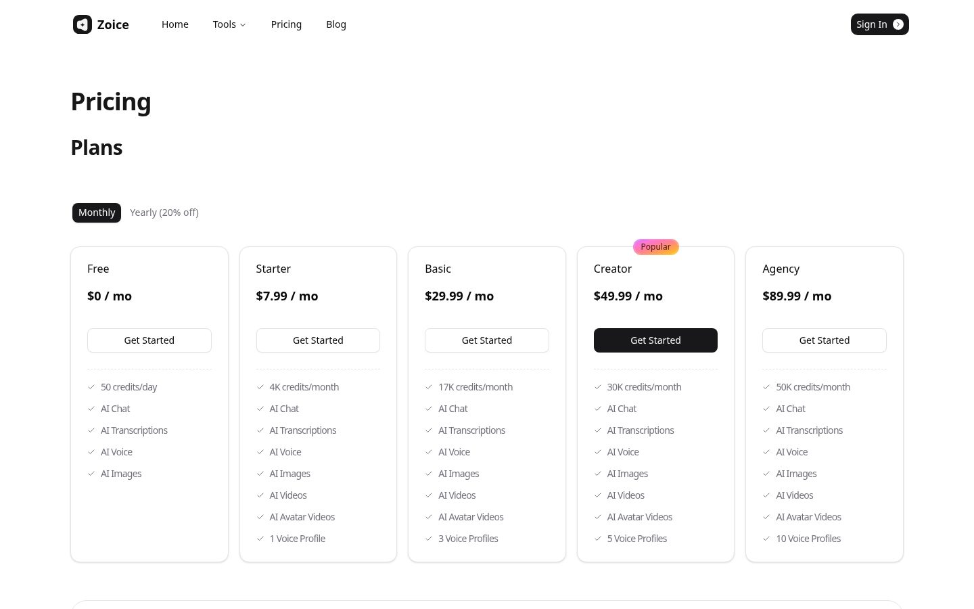Click the checkmark beside 30K credits/month

tap(598, 387)
